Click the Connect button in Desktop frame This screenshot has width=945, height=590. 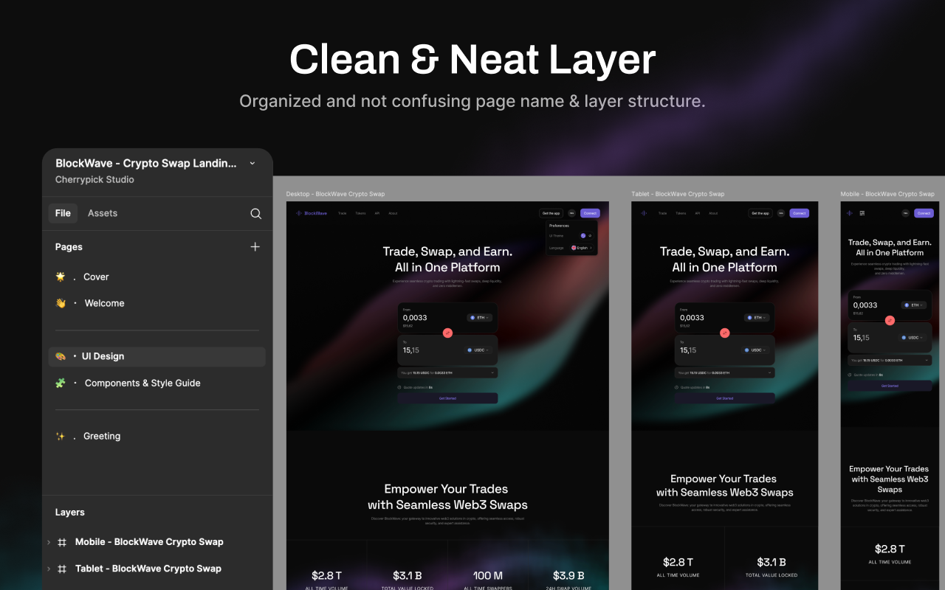[589, 213]
